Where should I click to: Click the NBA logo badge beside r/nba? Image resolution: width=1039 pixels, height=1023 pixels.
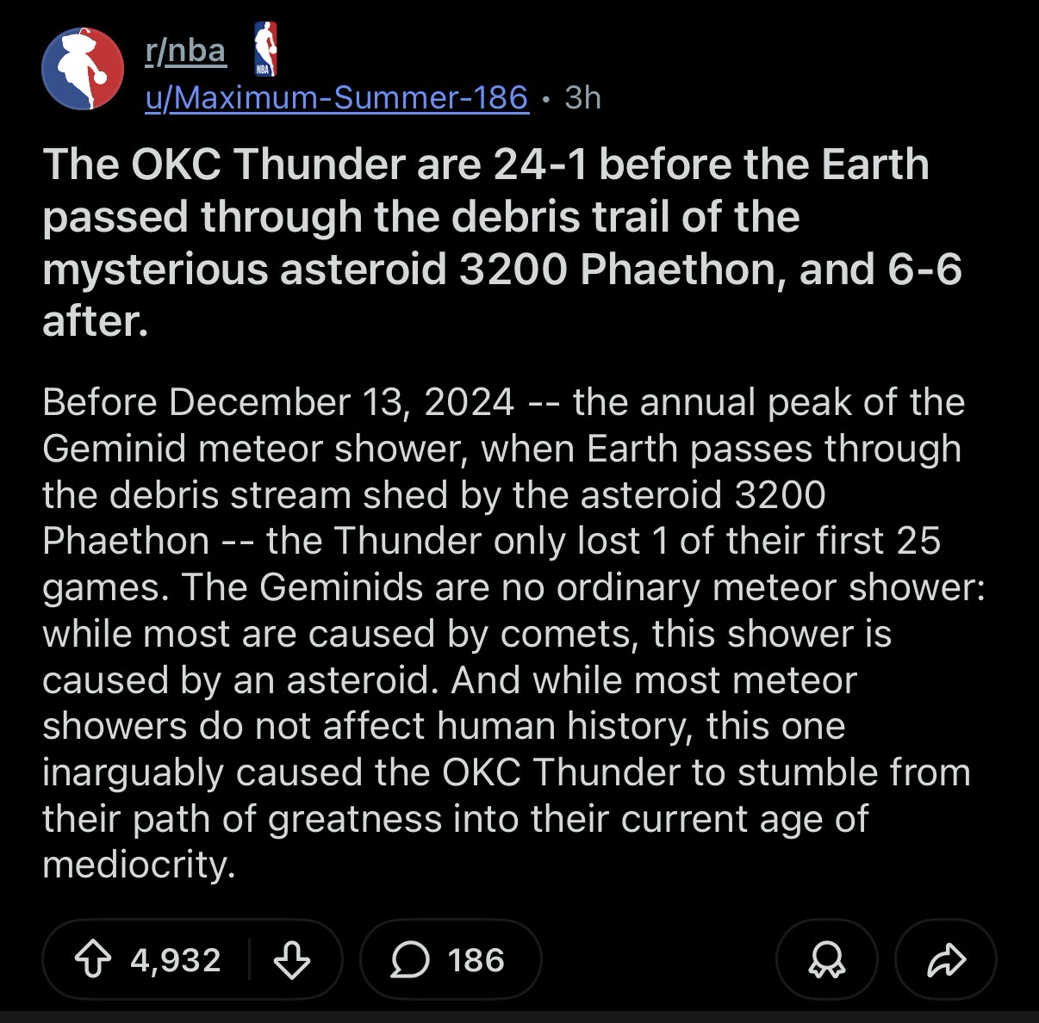[266, 49]
